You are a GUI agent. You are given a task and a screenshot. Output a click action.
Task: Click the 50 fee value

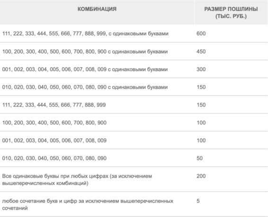(199, 158)
